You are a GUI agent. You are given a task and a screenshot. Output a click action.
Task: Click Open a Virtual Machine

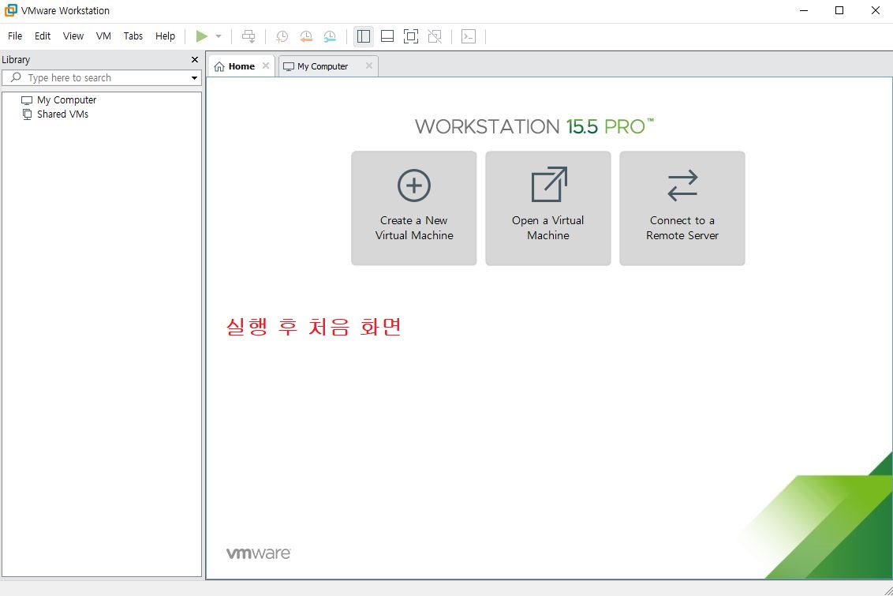coord(548,208)
